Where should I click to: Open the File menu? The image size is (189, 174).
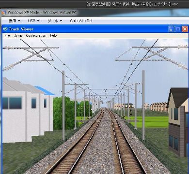click(x=7, y=35)
